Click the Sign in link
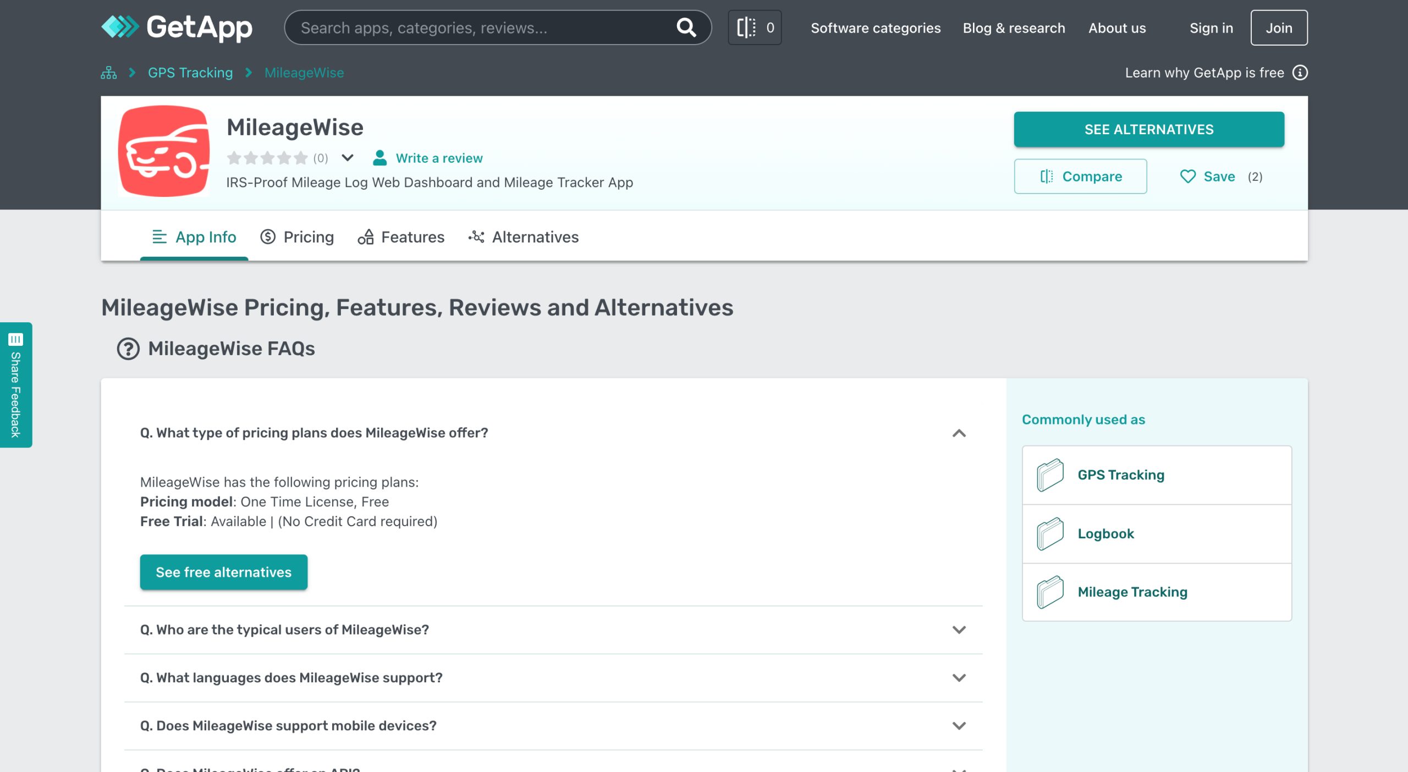 [1211, 27]
